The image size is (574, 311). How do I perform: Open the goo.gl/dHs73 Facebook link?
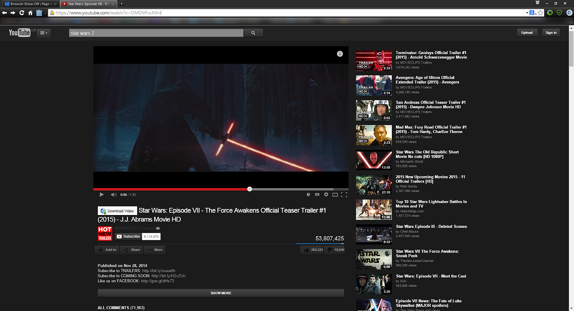pyautogui.click(x=158, y=281)
